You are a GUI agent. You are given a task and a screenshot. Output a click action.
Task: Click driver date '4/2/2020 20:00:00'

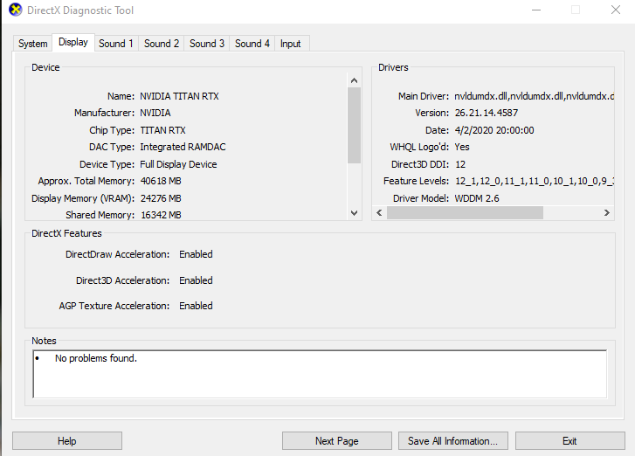494,130
